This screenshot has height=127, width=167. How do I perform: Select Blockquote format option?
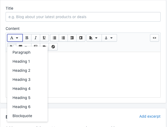(x=22, y=116)
